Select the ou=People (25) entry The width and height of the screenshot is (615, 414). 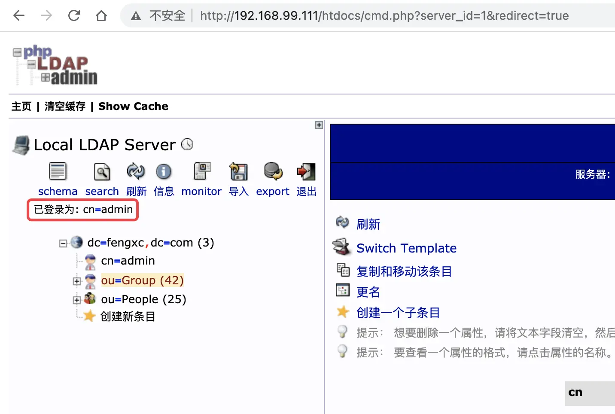pyautogui.click(x=143, y=299)
